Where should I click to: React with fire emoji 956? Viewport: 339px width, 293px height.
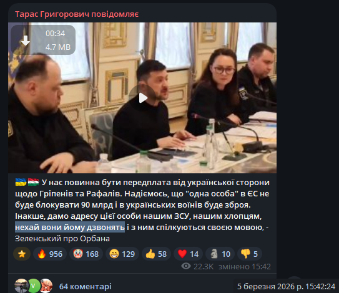pyautogui.click(x=50, y=254)
